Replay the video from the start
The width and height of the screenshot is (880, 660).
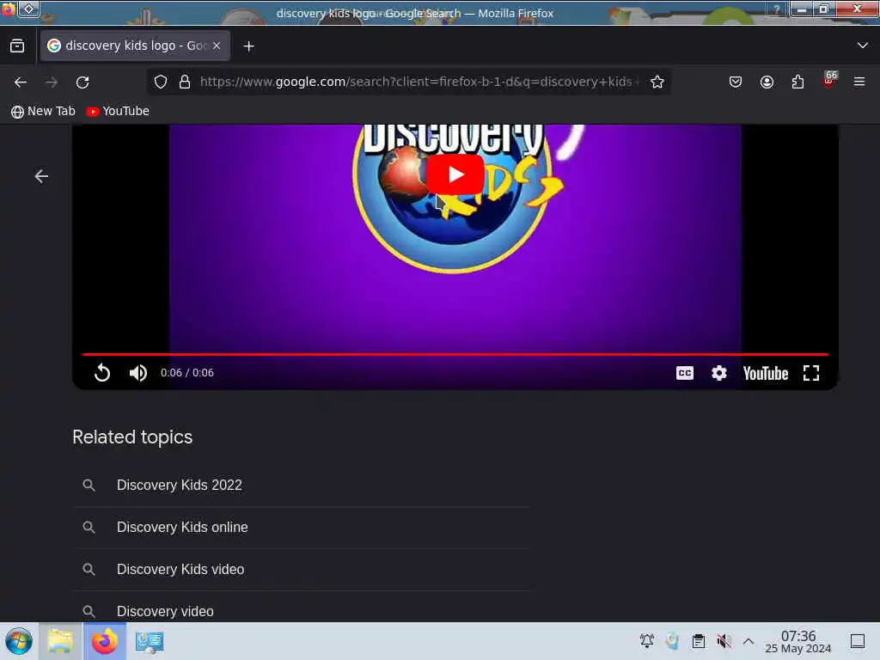102,373
